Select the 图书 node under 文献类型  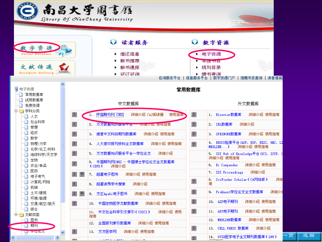point(34,220)
